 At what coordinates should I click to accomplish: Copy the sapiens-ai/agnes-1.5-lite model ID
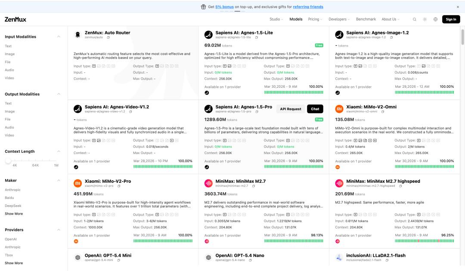click(257, 37)
